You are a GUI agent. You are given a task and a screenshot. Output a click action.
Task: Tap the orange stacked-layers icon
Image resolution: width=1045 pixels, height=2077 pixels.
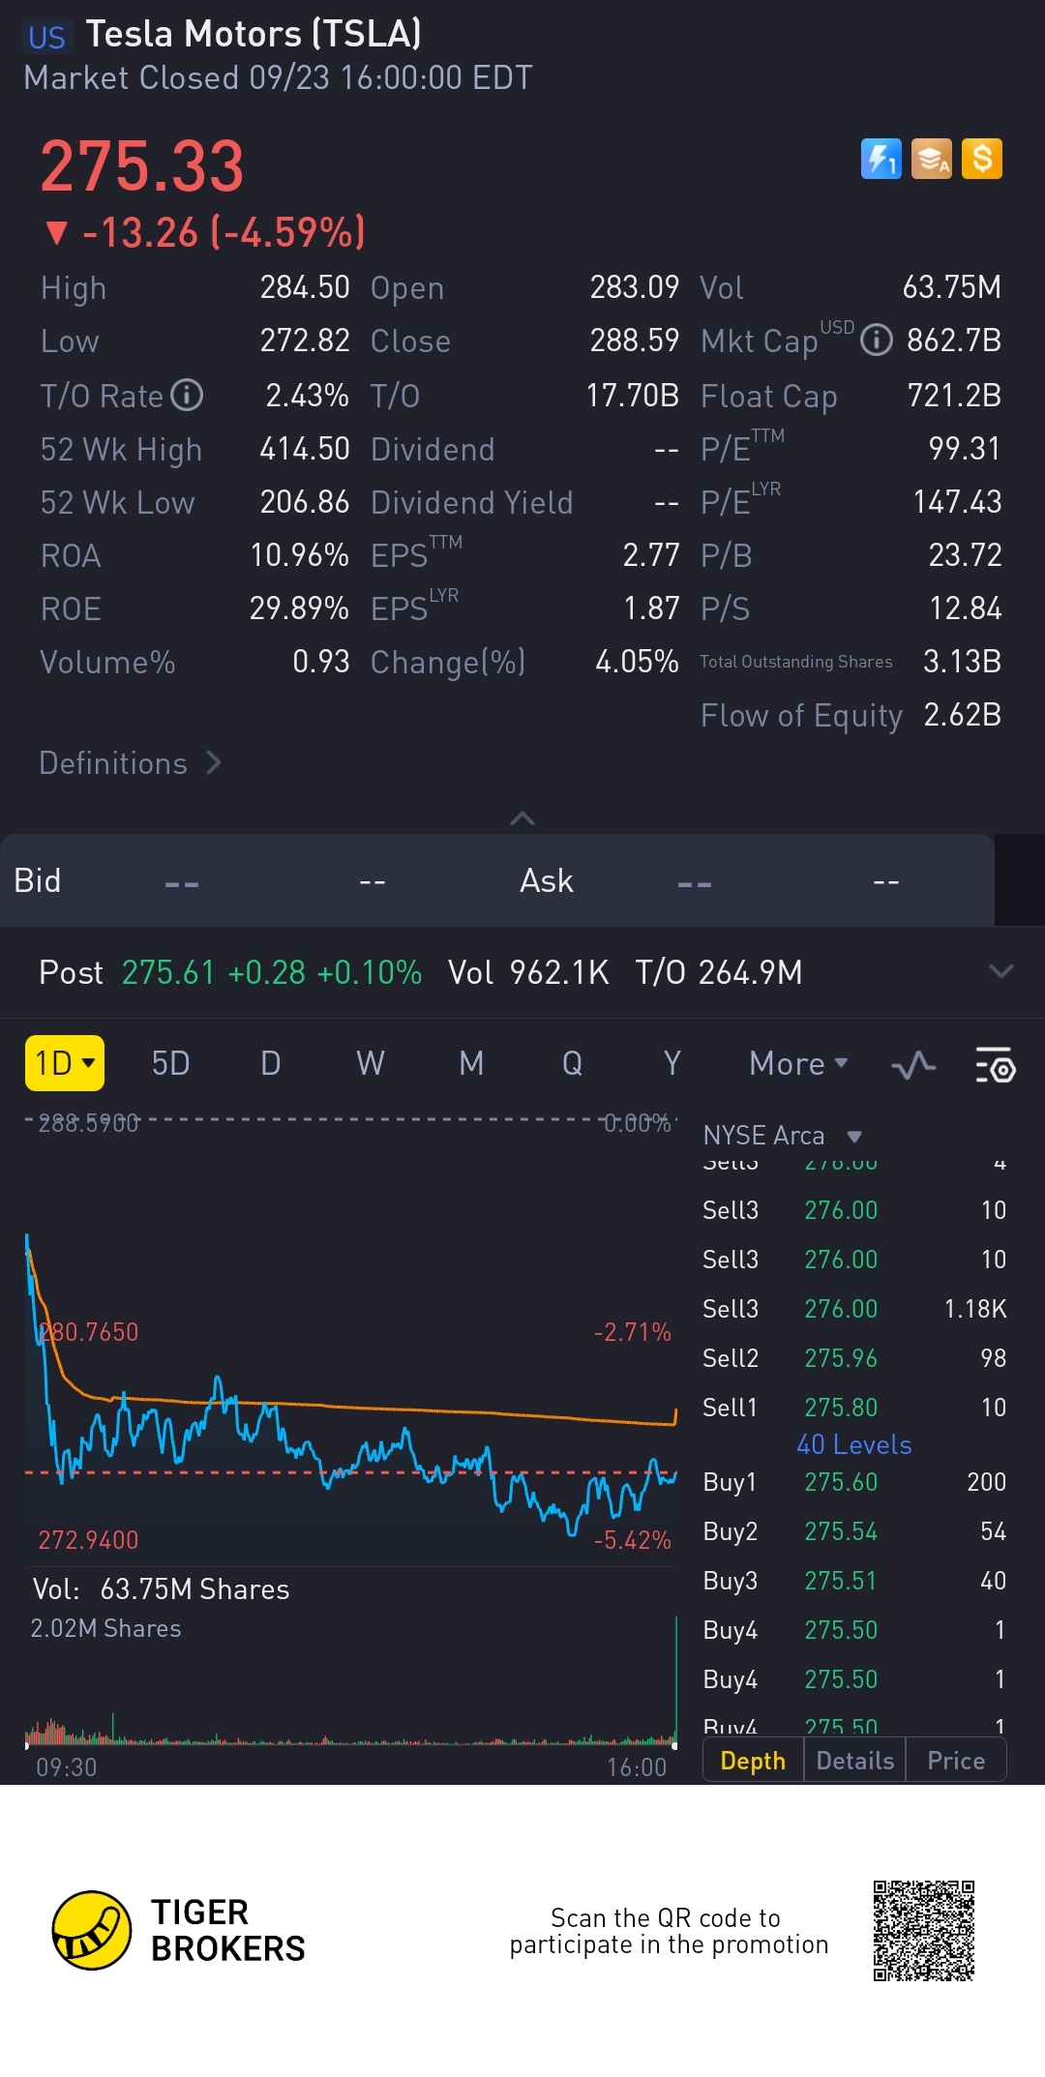click(931, 159)
